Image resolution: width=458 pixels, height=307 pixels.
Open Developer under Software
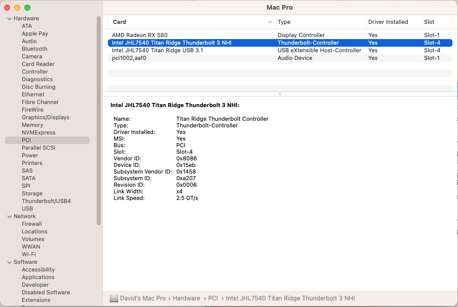(x=35, y=285)
